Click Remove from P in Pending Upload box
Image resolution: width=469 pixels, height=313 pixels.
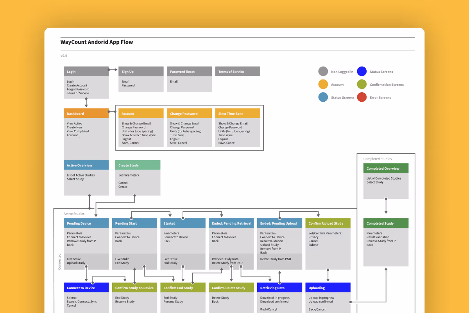270,249
